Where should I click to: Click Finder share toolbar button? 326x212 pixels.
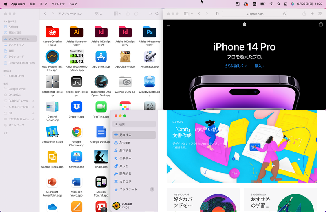click(128, 14)
